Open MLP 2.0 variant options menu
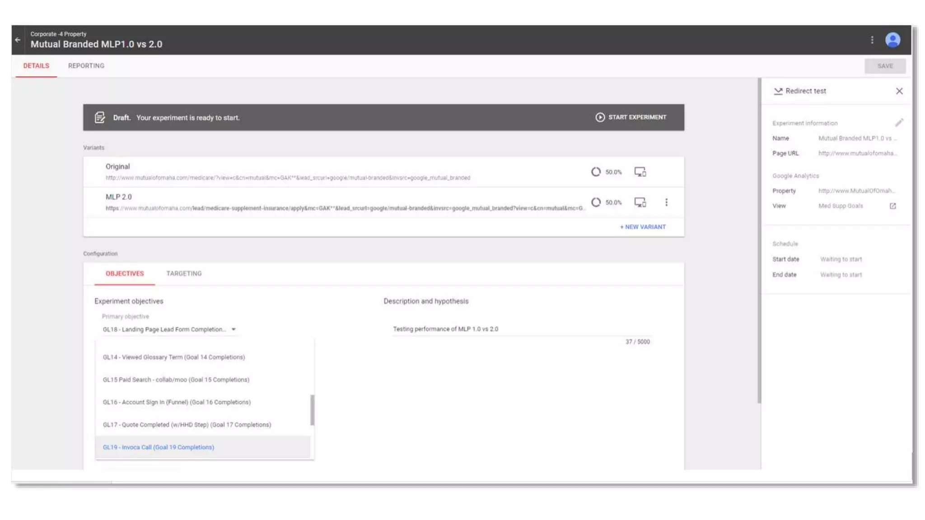This screenshot has height=520, width=925. [666, 202]
